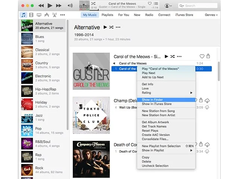Choose Show in Finder

point(166,100)
